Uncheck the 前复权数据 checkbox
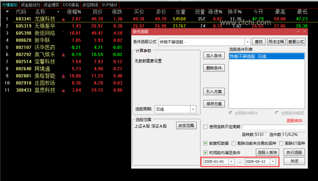318x181 pixels. pos(205,143)
